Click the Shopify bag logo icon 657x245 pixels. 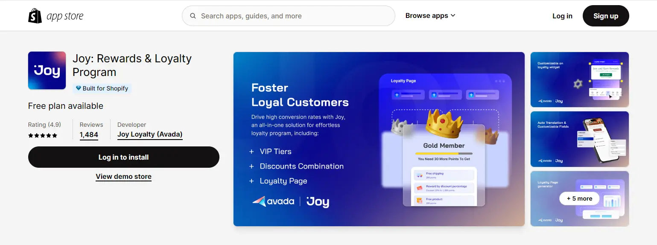coord(35,16)
